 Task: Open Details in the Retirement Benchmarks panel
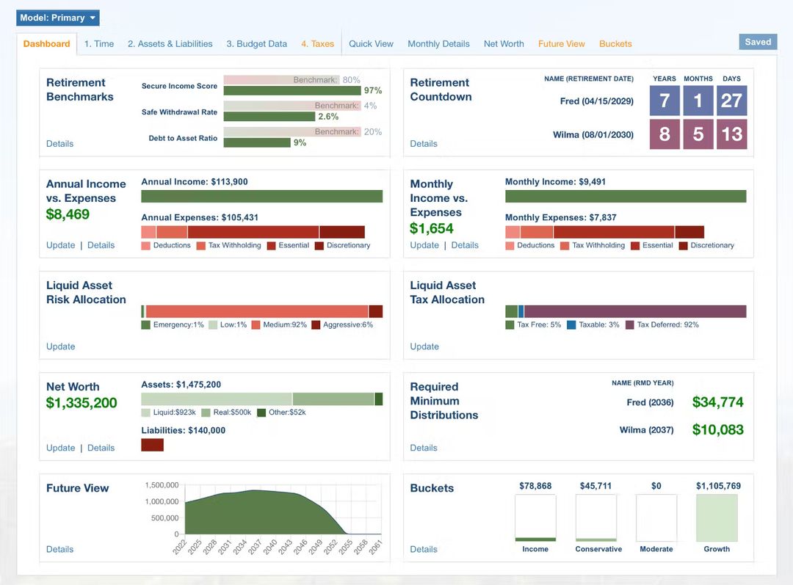(x=59, y=144)
